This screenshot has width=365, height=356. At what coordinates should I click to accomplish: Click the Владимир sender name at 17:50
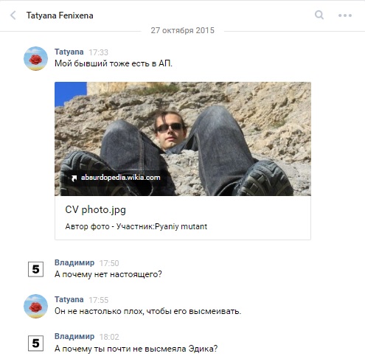tap(74, 262)
